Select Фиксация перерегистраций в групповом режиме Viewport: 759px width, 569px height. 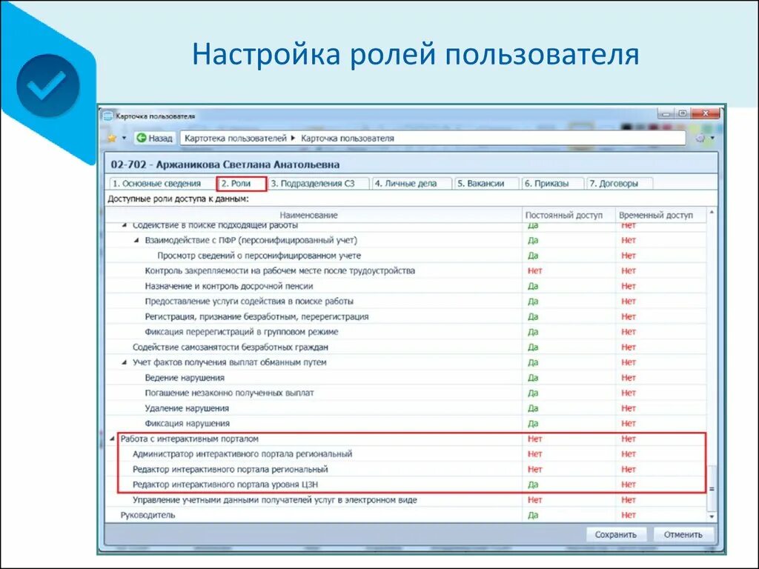click(405, 332)
